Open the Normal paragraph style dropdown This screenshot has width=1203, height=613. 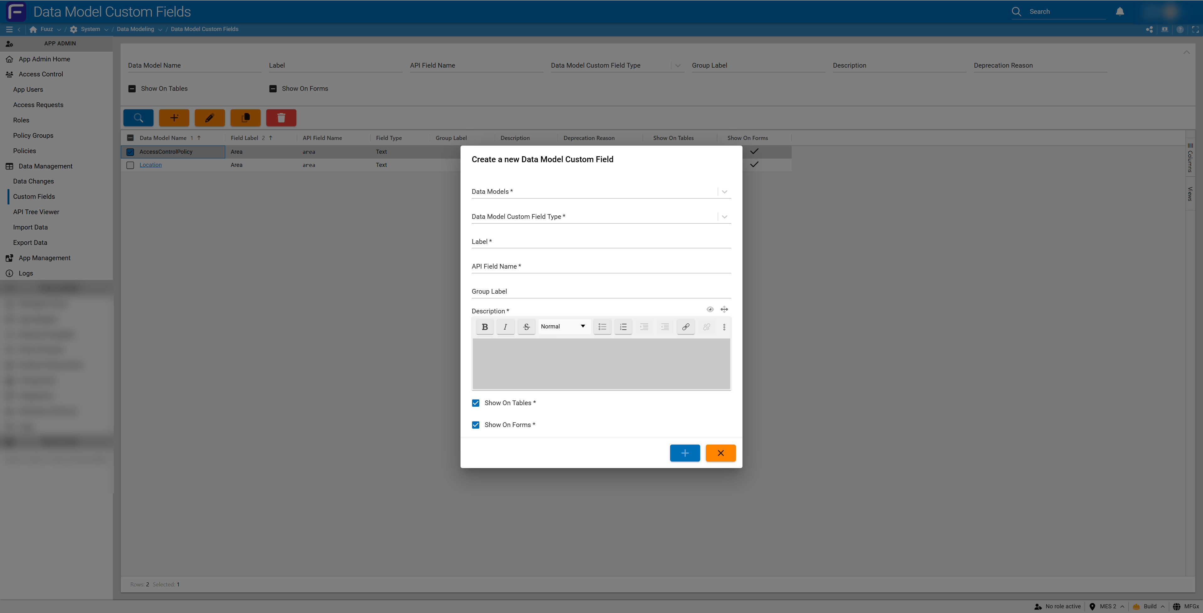tap(563, 326)
